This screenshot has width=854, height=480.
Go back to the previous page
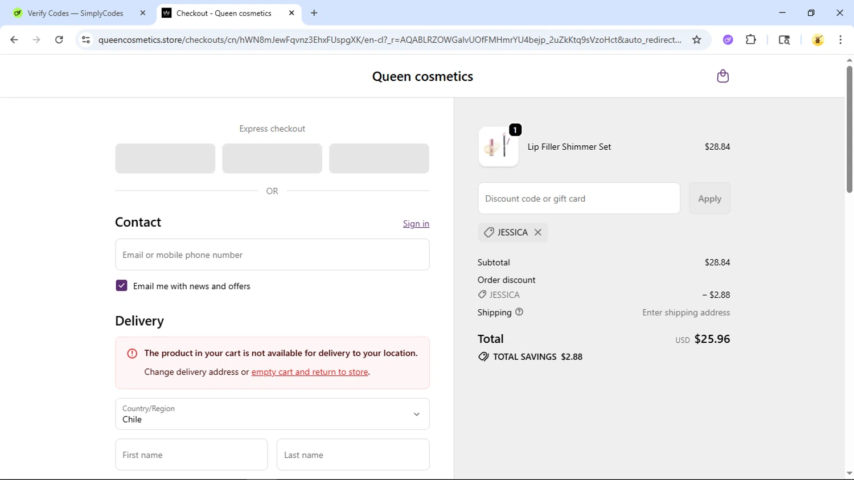14,40
